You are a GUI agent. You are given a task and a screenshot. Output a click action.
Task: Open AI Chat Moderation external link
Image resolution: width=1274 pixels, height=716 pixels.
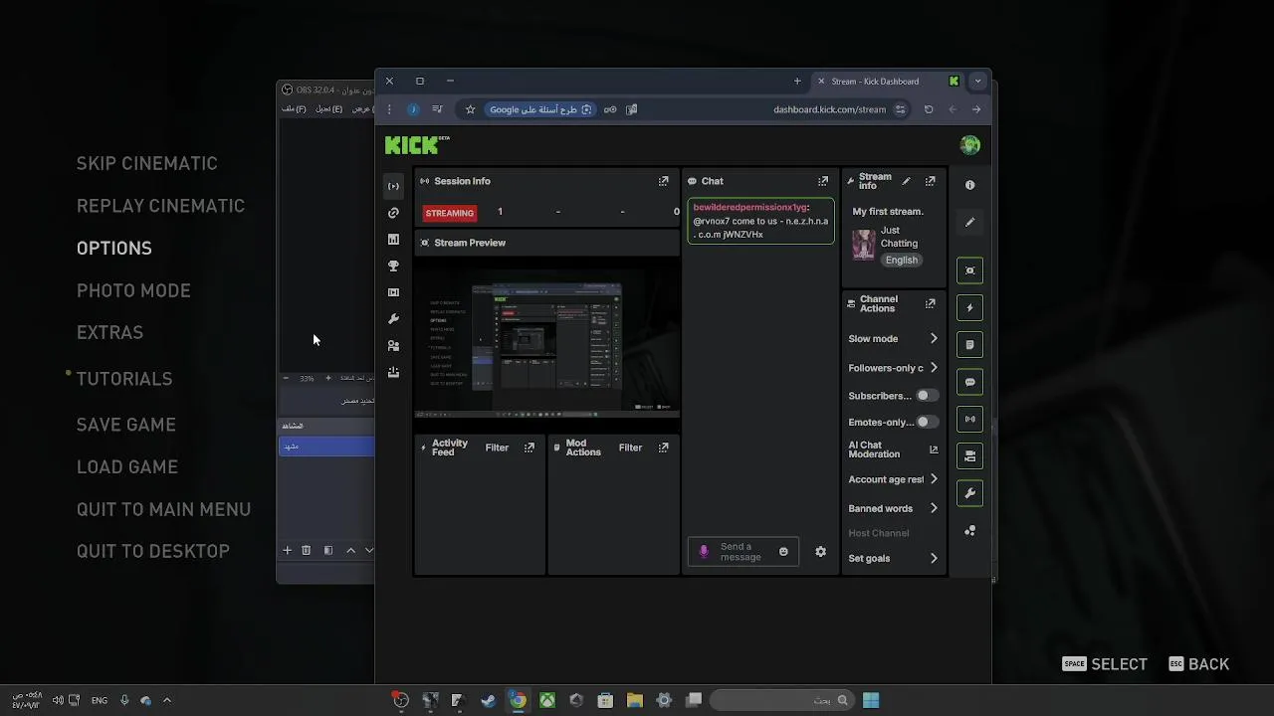934,449
